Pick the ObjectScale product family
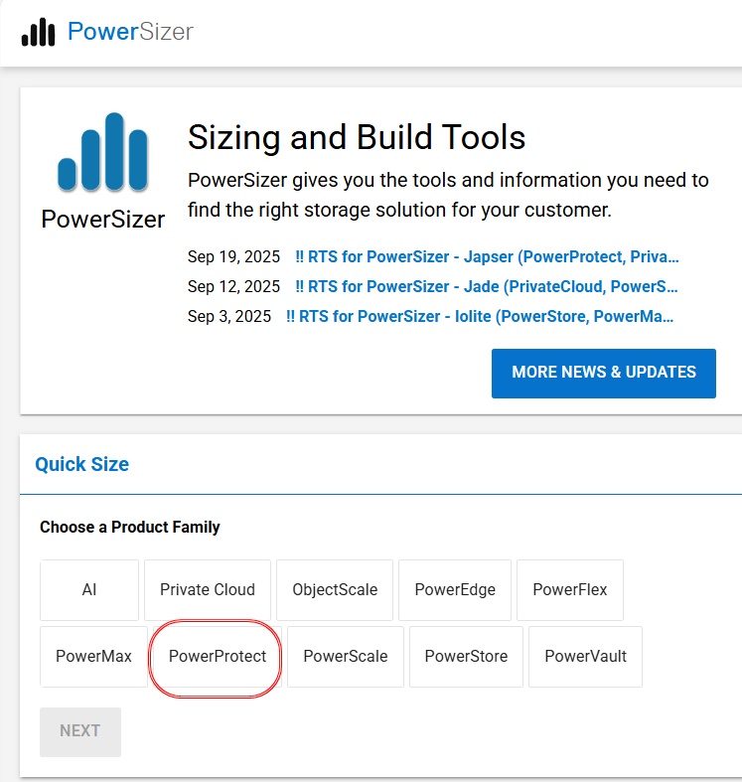742x782 pixels. click(x=335, y=589)
